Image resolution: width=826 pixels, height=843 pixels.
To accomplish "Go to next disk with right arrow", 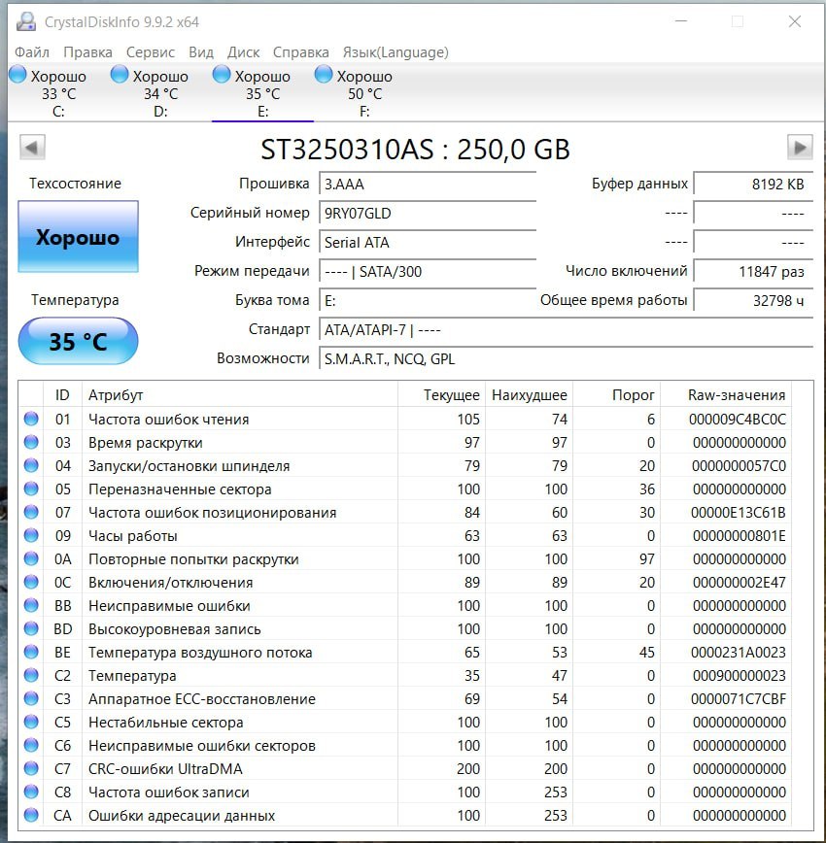I will coord(800,148).
